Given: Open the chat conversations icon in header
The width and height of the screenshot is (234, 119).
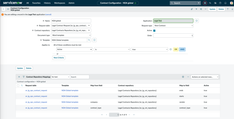Looking at the screenshot, I should click(210, 3).
